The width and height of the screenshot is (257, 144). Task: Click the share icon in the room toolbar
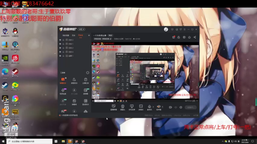pyautogui.click(x=195, y=37)
